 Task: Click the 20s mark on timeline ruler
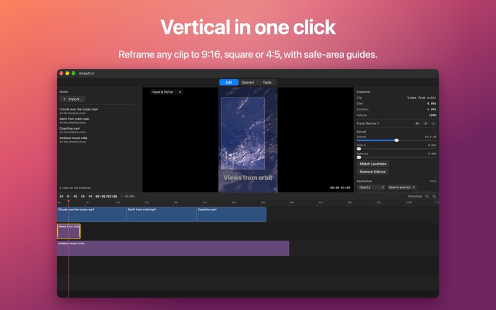coord(175,203)
